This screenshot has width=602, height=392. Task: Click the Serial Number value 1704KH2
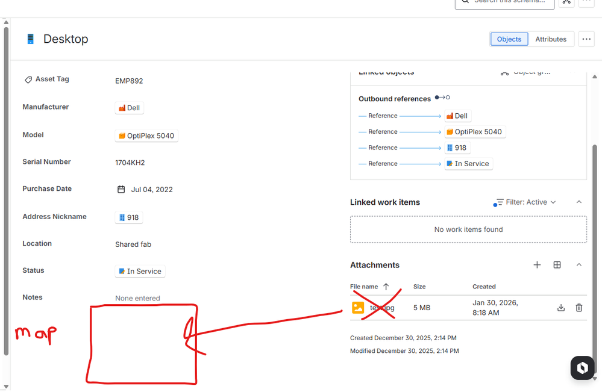(x=130, y=163)
